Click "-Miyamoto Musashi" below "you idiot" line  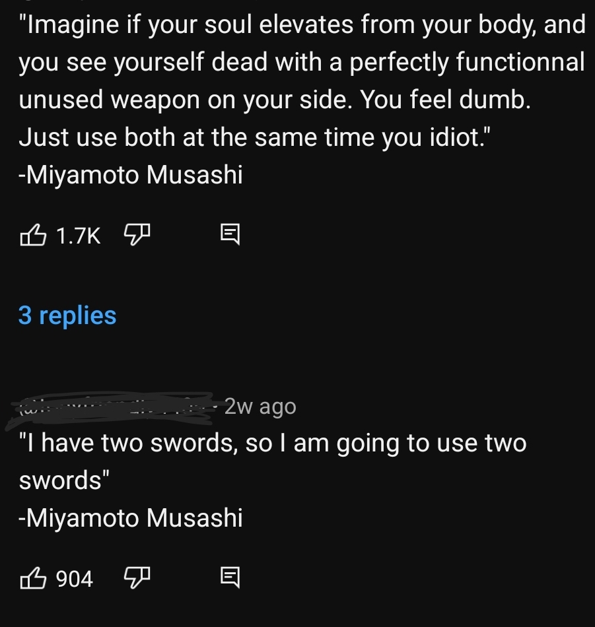[x=131, y=175]
